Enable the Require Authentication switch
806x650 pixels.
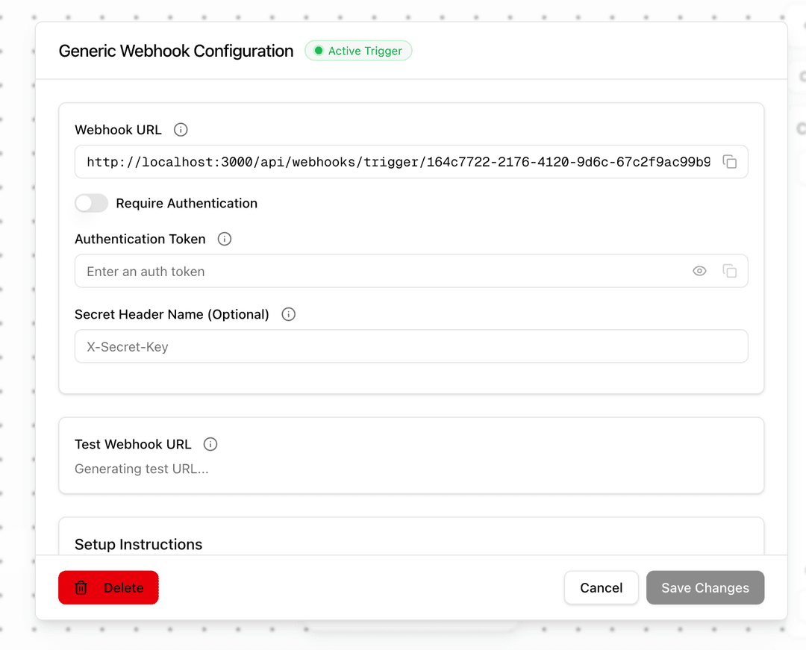click(92, 203)
